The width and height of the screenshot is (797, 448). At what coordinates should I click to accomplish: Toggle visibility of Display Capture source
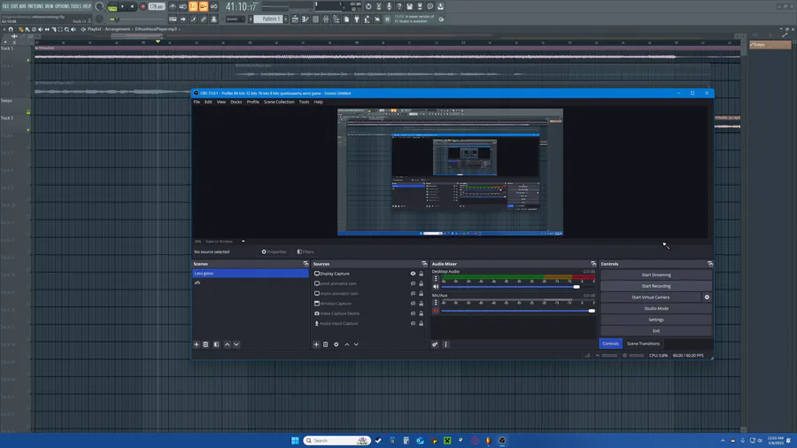(x=413, y=274)
